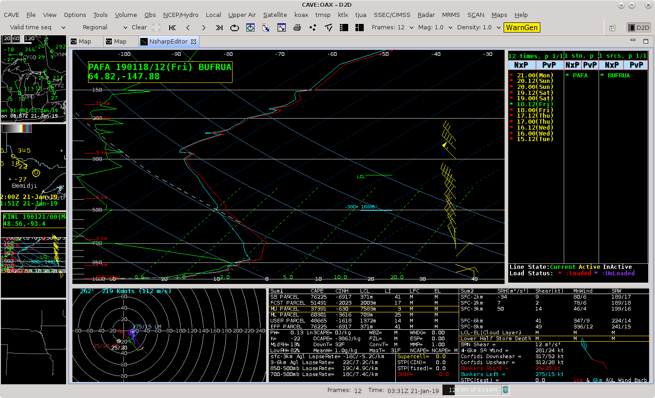This screenshot has height=398, width=655.
Task: Click the hodograph display panel
Action: coord(169,335)
